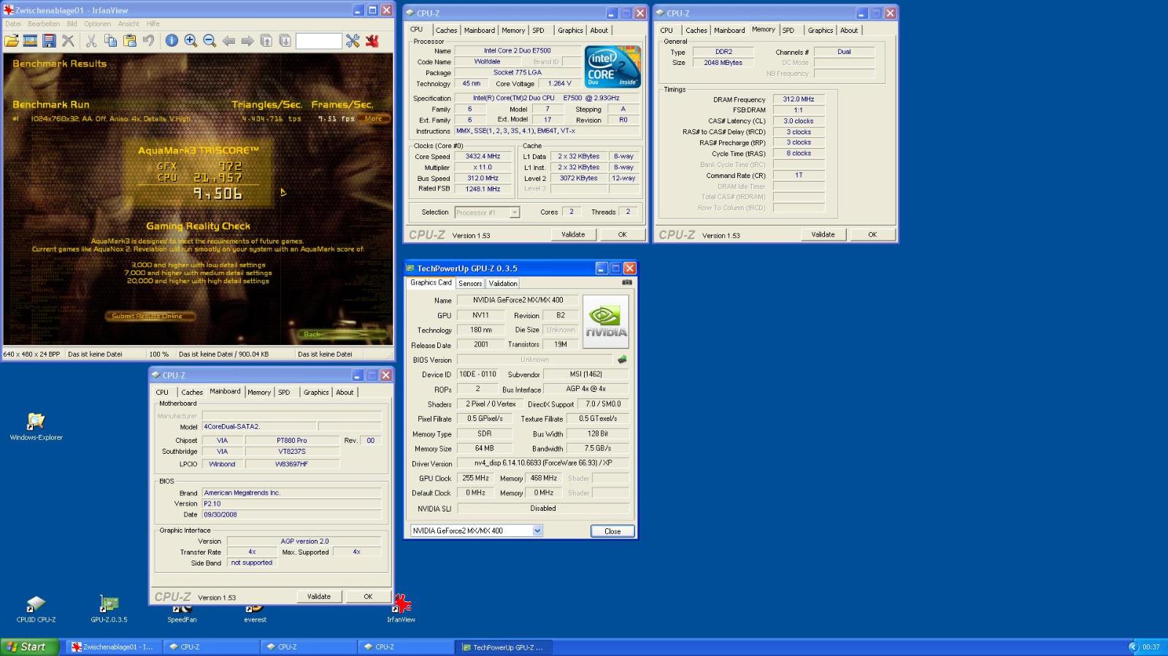
Task: Open the Hilfe menu in IrfanView
Action: [153, 23]
